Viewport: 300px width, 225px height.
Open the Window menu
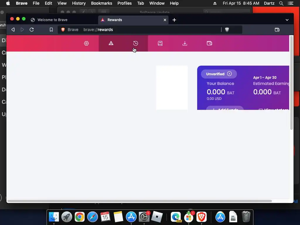tap(157, 3)
